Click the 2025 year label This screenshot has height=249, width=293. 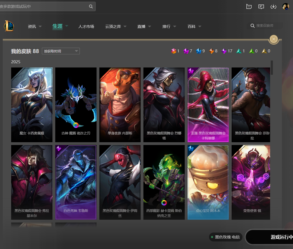click(x=16, y=62)
